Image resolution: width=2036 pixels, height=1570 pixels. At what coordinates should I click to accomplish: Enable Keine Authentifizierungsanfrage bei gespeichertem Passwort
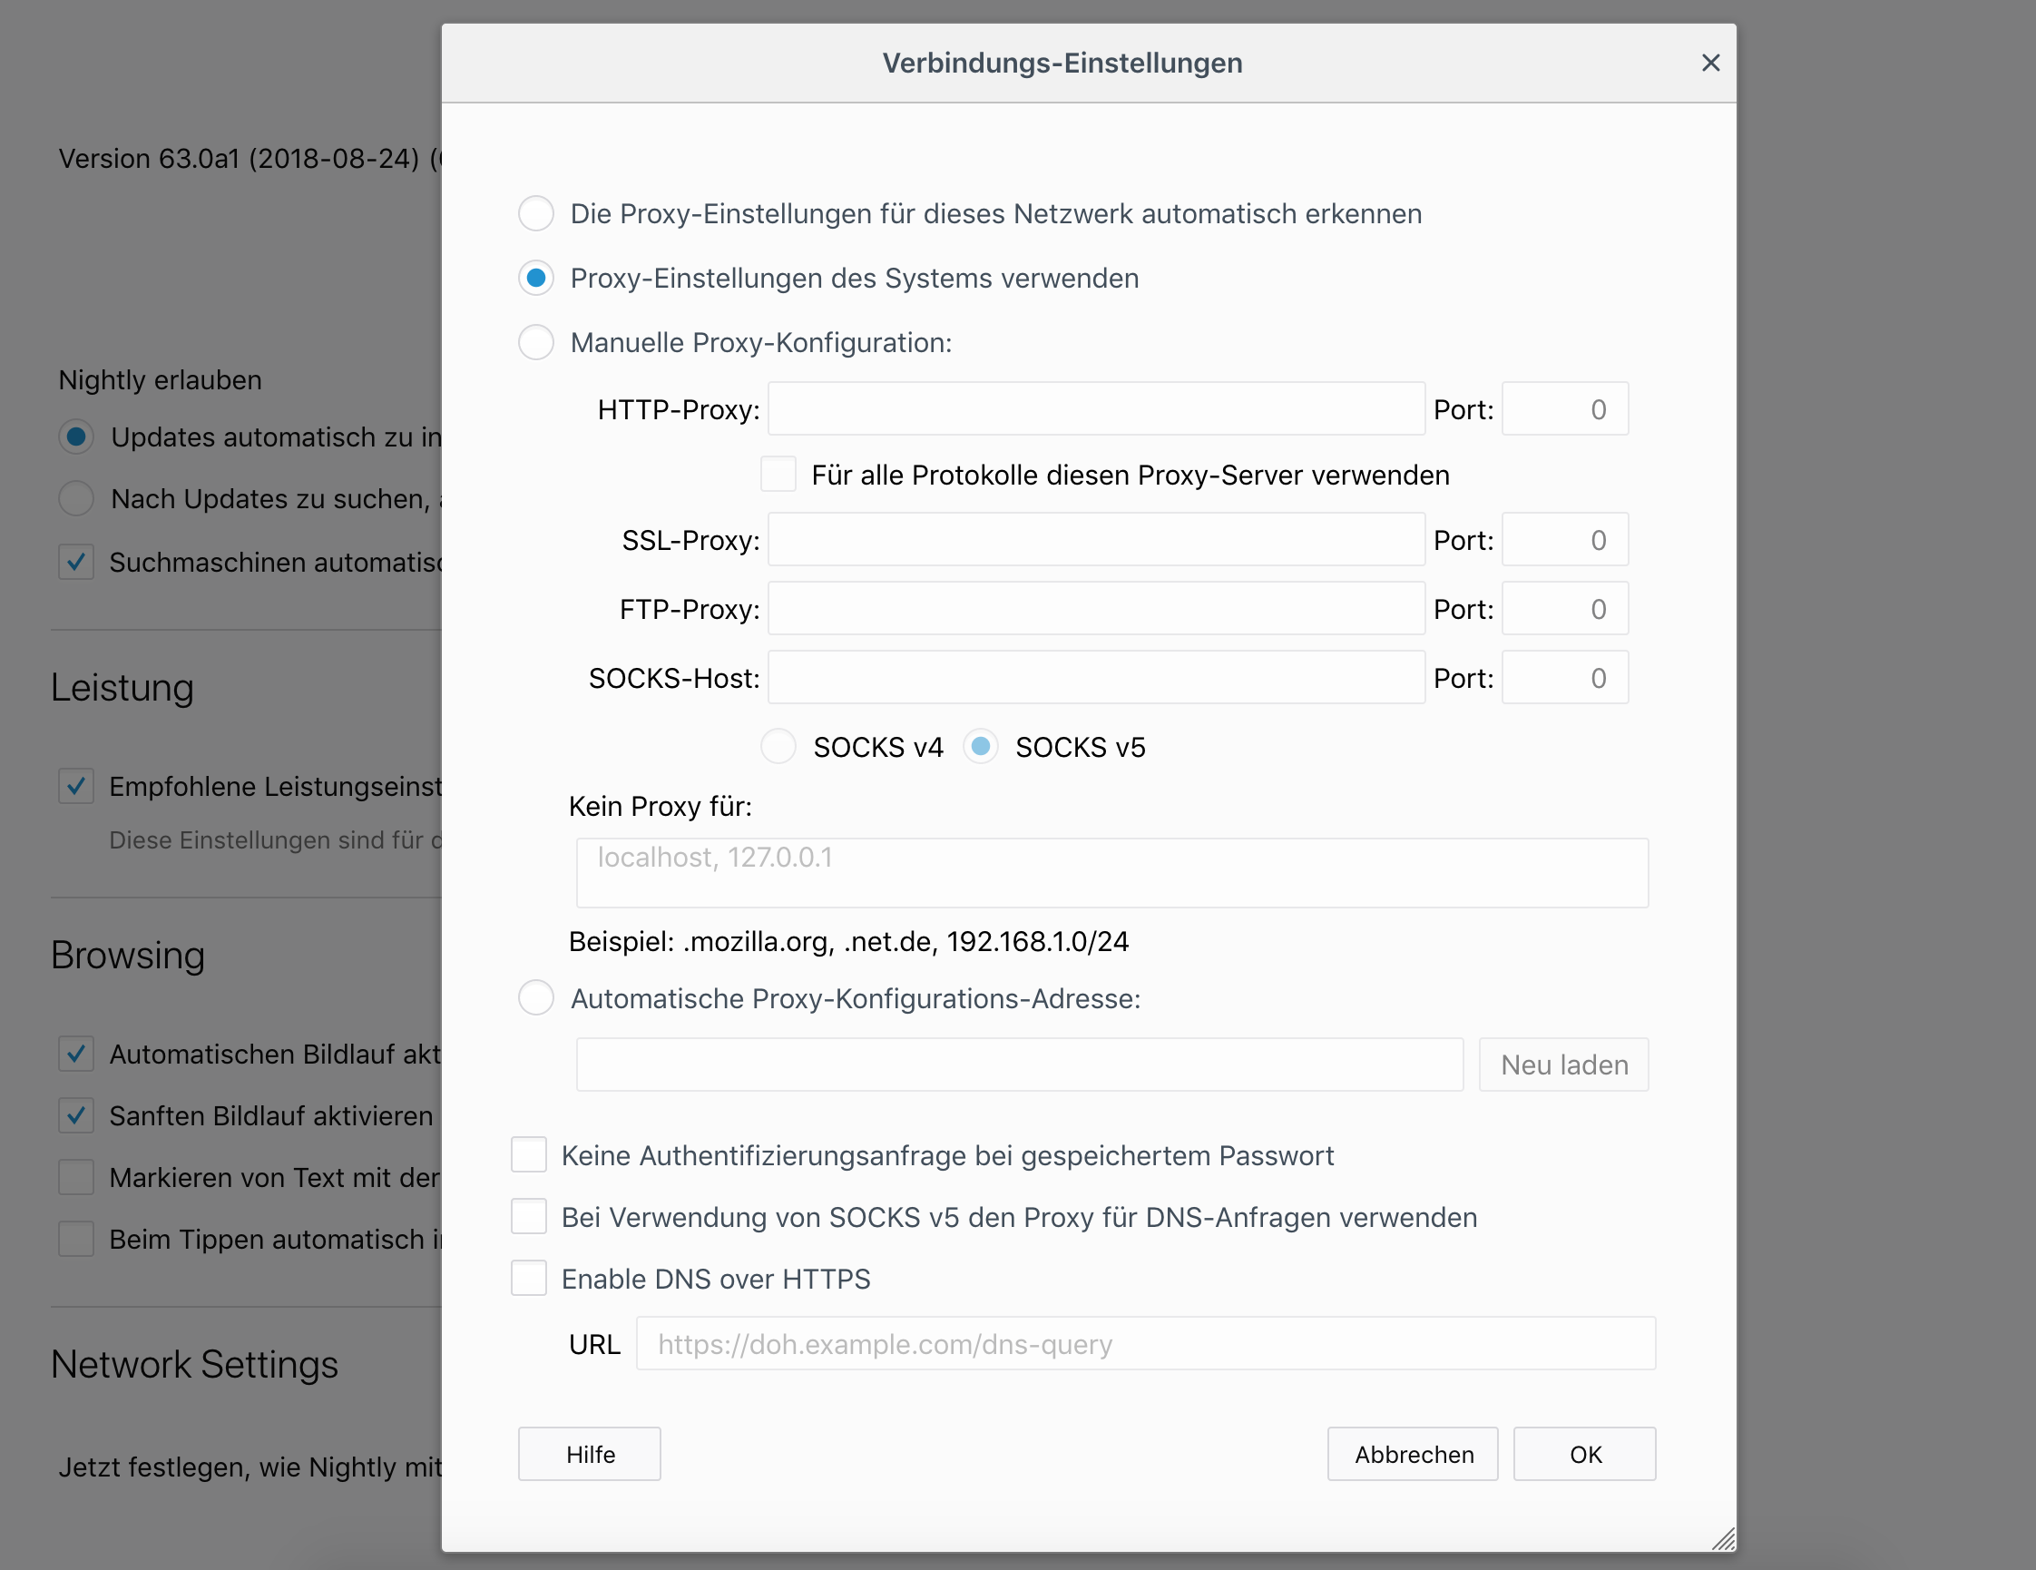click(x=529, y=1154)
